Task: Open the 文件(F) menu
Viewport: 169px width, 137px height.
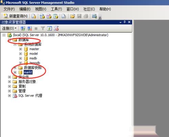Action: (9, 9)
